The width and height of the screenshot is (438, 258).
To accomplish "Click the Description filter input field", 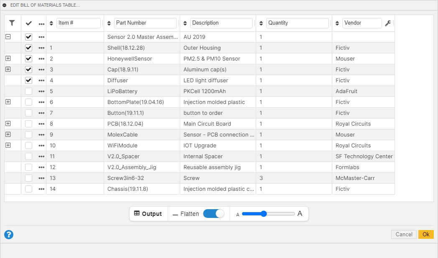I will [221, 23].
